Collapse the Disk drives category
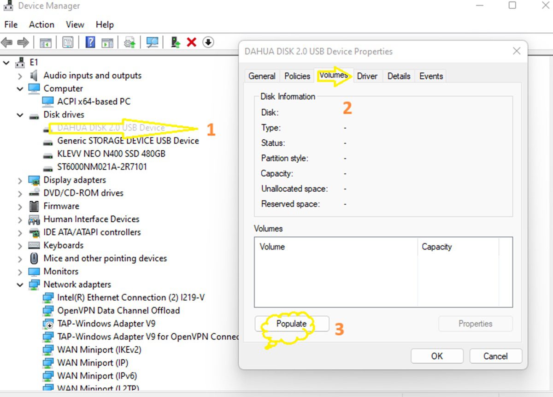This screenshot has height=397, width=553. pyautogui.click(x=20, y=115)
